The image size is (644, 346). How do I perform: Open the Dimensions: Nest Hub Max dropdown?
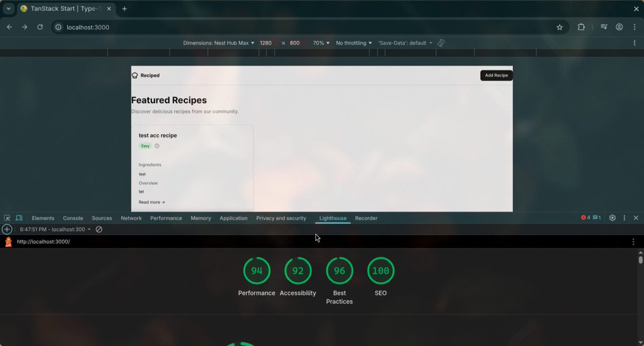point(219,43)
